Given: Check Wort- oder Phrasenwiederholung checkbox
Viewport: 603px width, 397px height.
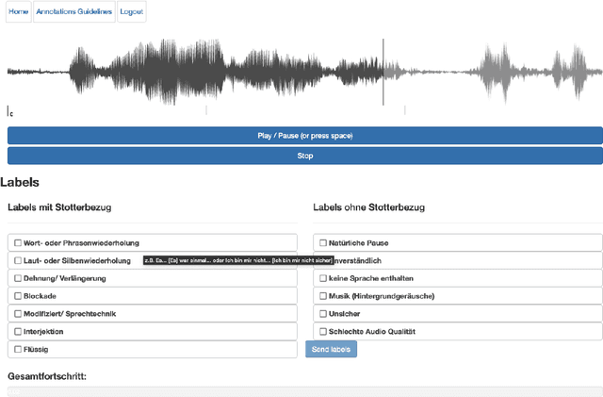Looking at the screenshot, I should coord(18,243).
